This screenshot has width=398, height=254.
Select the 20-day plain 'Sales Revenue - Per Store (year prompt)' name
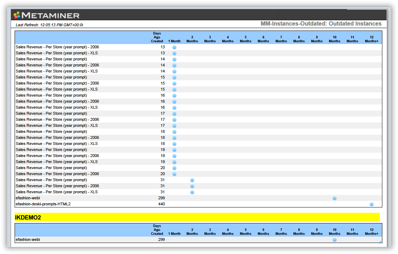coord(51,168)
